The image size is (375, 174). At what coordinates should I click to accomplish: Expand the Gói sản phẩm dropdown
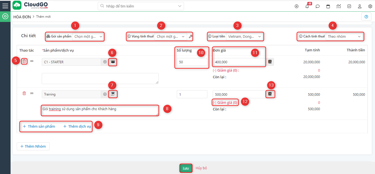click(x=88, y=37)
